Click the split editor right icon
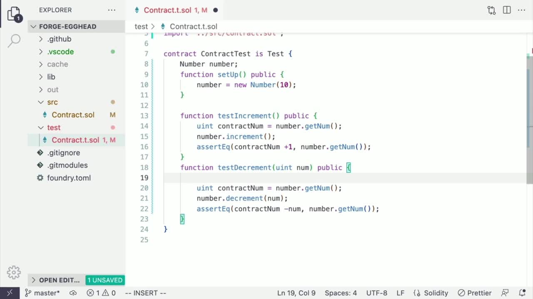 click(x=507, y=10)
